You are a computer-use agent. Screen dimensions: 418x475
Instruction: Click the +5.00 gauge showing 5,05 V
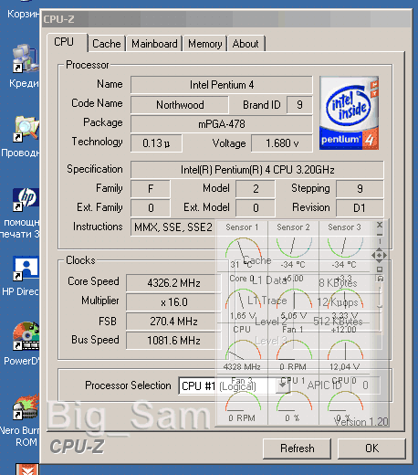293,298
